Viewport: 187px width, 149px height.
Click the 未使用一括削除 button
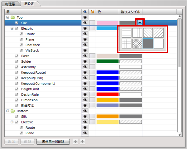[x=52, y=142]
